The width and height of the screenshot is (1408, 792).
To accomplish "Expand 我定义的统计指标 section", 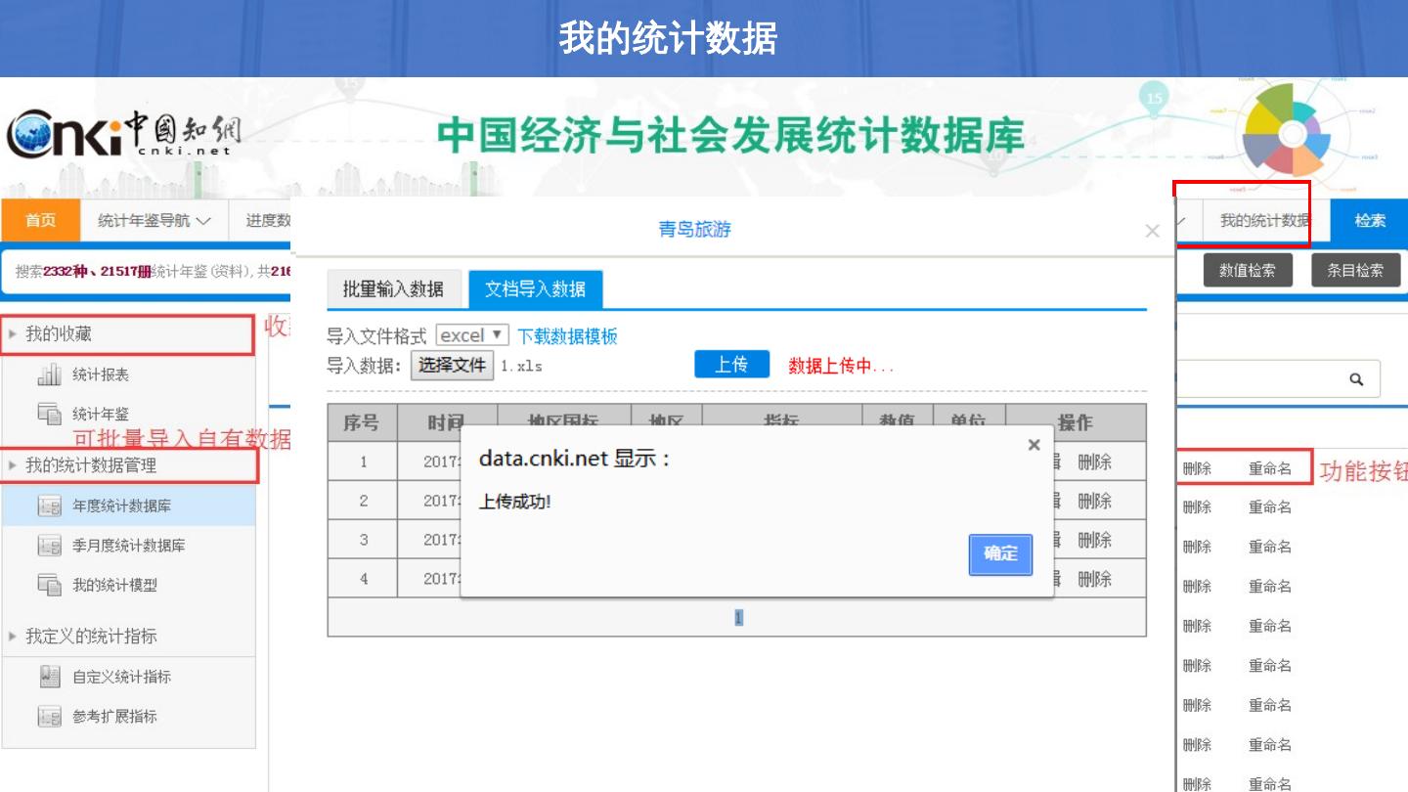I will (14, 637).
